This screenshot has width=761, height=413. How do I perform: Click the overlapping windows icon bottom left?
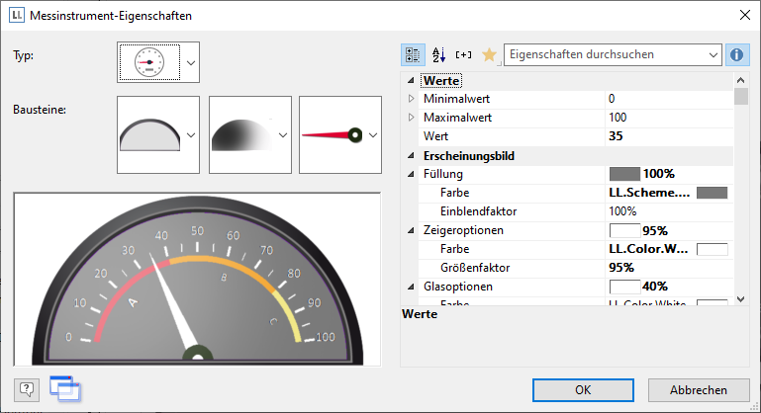[x=63, y=389]
